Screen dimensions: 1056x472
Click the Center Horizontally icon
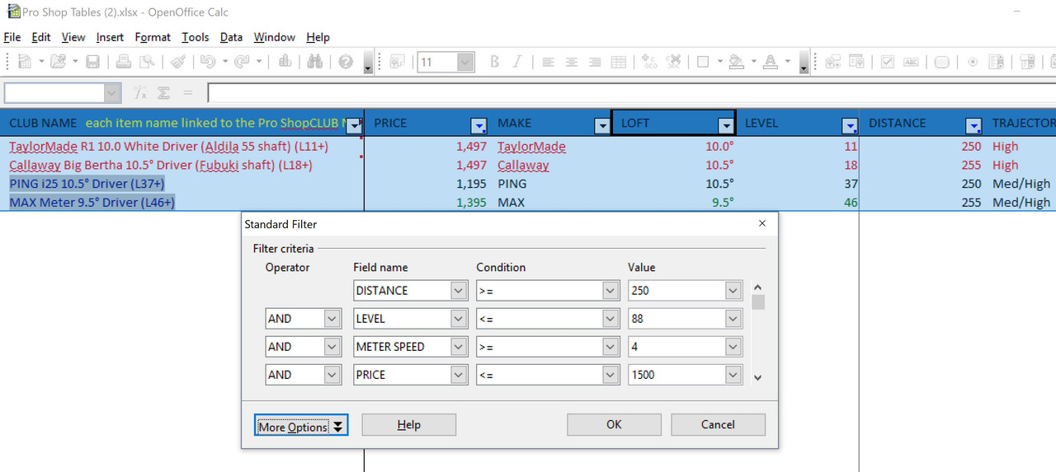(x=571, y=62)
